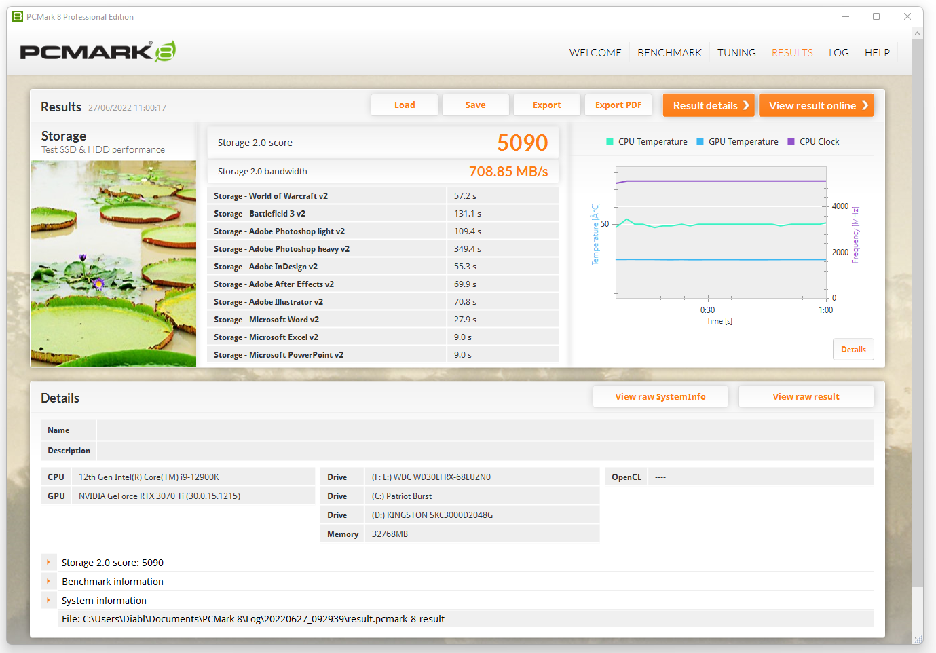Go to the TUNING tab

[x=736, y=53]
